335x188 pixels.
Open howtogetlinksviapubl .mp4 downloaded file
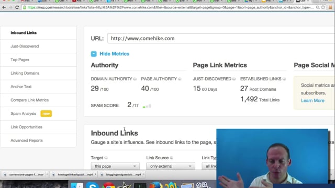click(x=72, y=174)
